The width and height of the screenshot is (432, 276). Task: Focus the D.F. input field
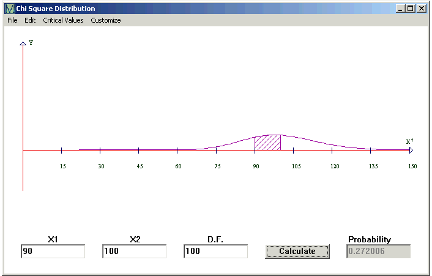216,251
